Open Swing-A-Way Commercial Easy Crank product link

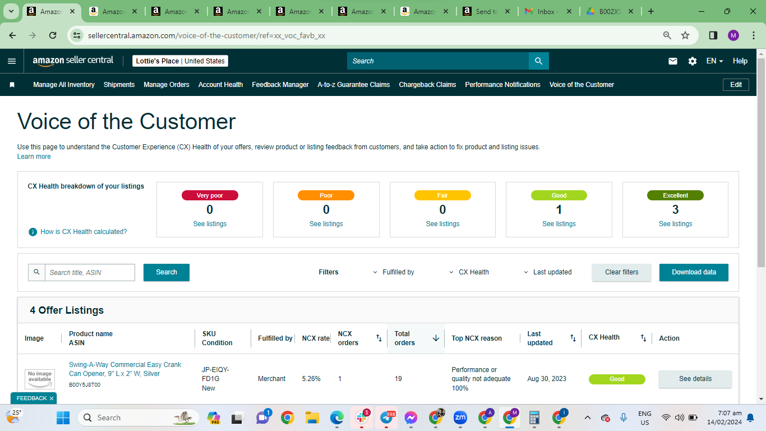[125, 369]
